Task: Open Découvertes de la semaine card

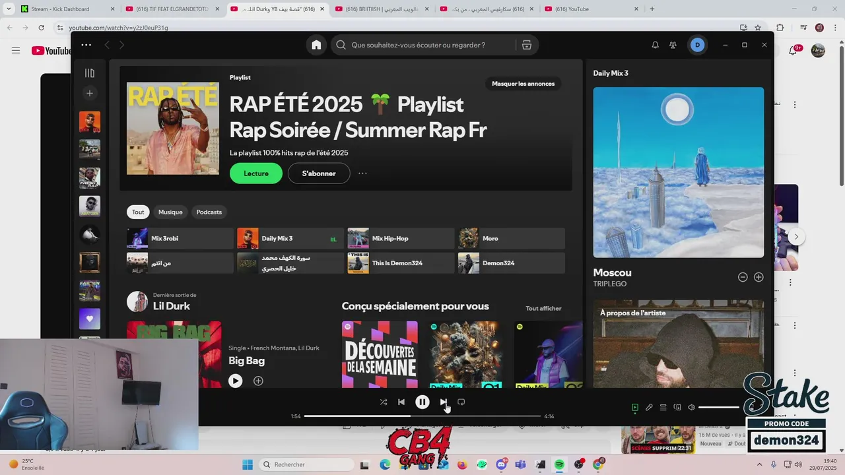Action: point(380,354)
